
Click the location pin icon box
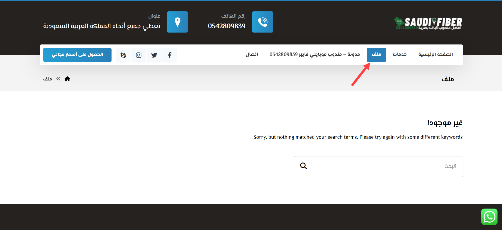click(177, 22)
